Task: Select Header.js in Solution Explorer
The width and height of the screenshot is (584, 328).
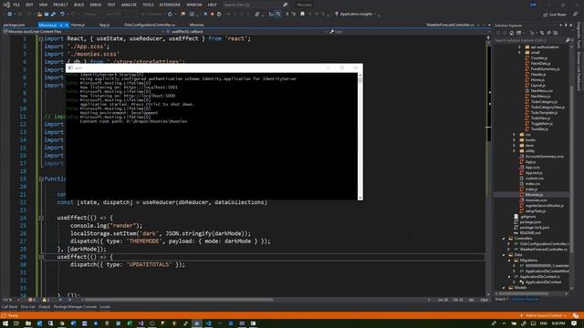Action: 538,75
